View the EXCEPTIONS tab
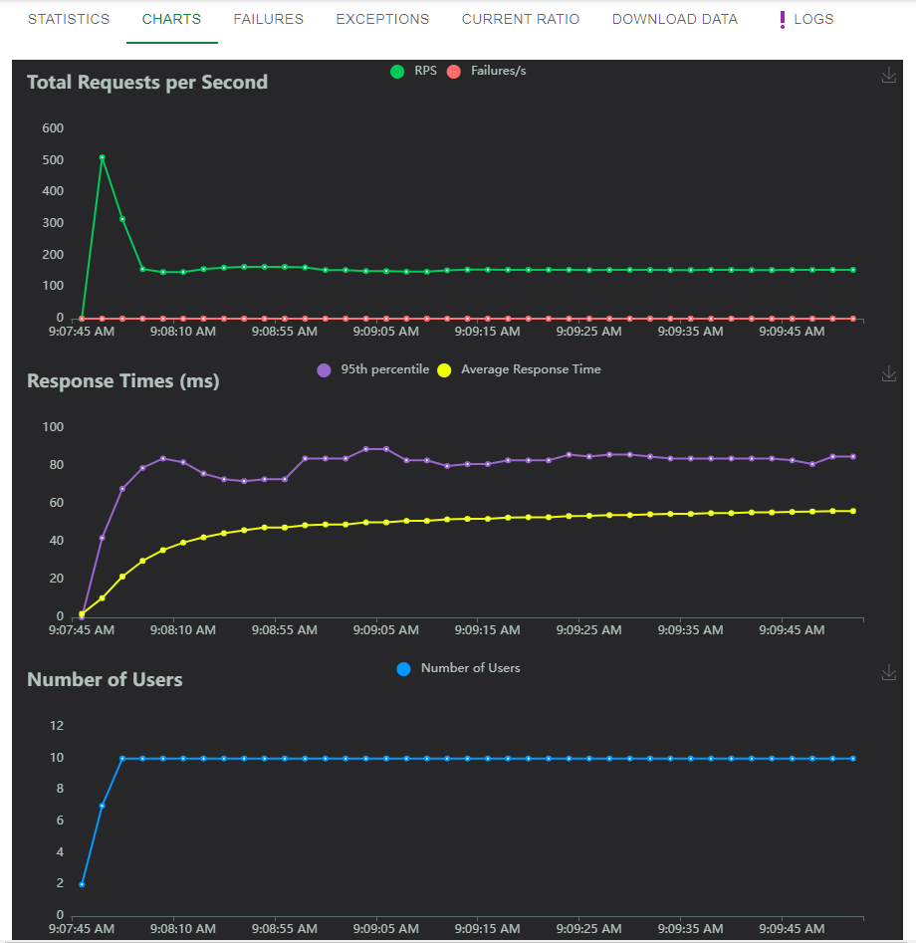The height and width of the screenshot is (943, 916). coord(382,19)
